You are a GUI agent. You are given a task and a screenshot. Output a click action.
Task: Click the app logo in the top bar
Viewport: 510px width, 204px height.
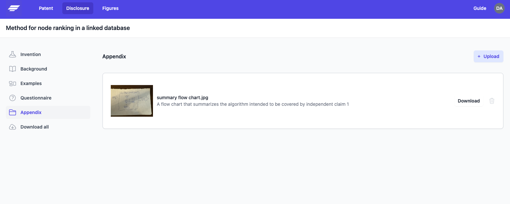coord(13,8)
